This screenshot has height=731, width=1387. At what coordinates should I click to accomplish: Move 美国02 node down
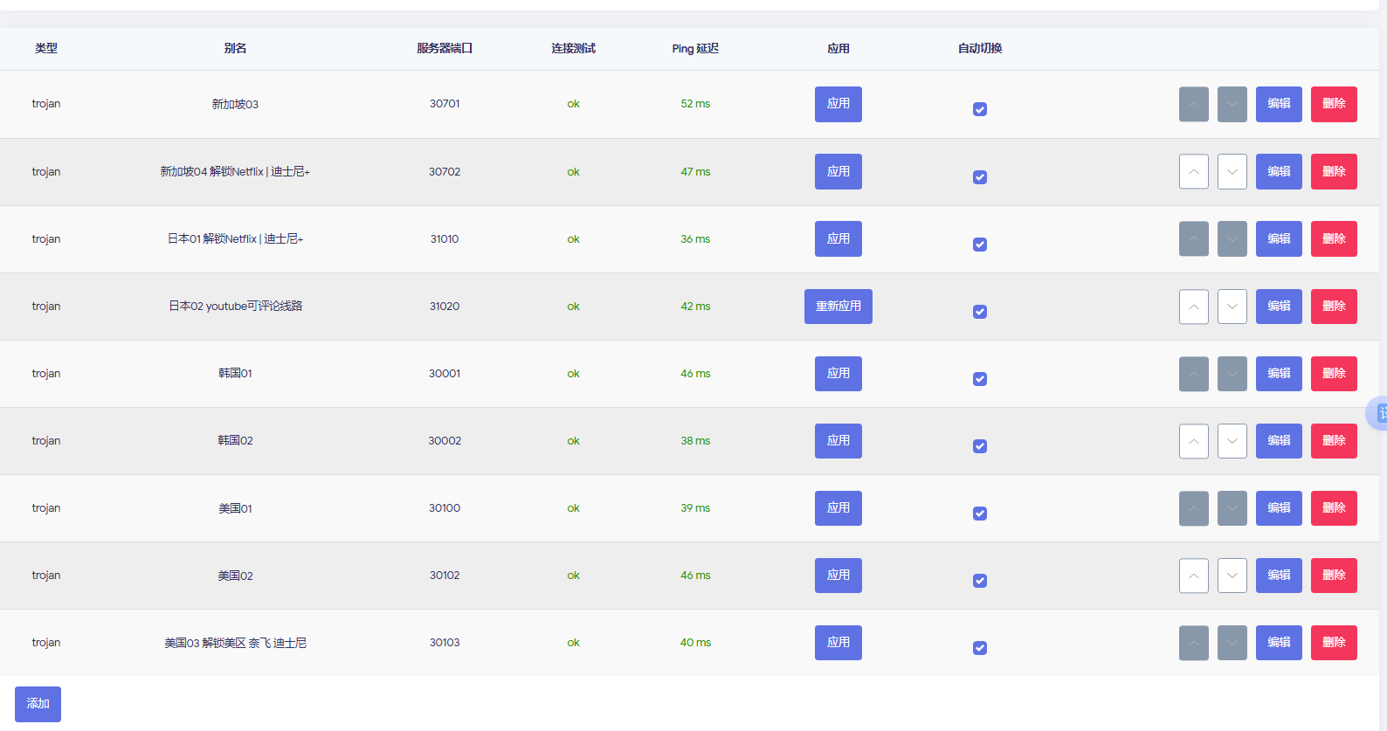pos(1232,576)
